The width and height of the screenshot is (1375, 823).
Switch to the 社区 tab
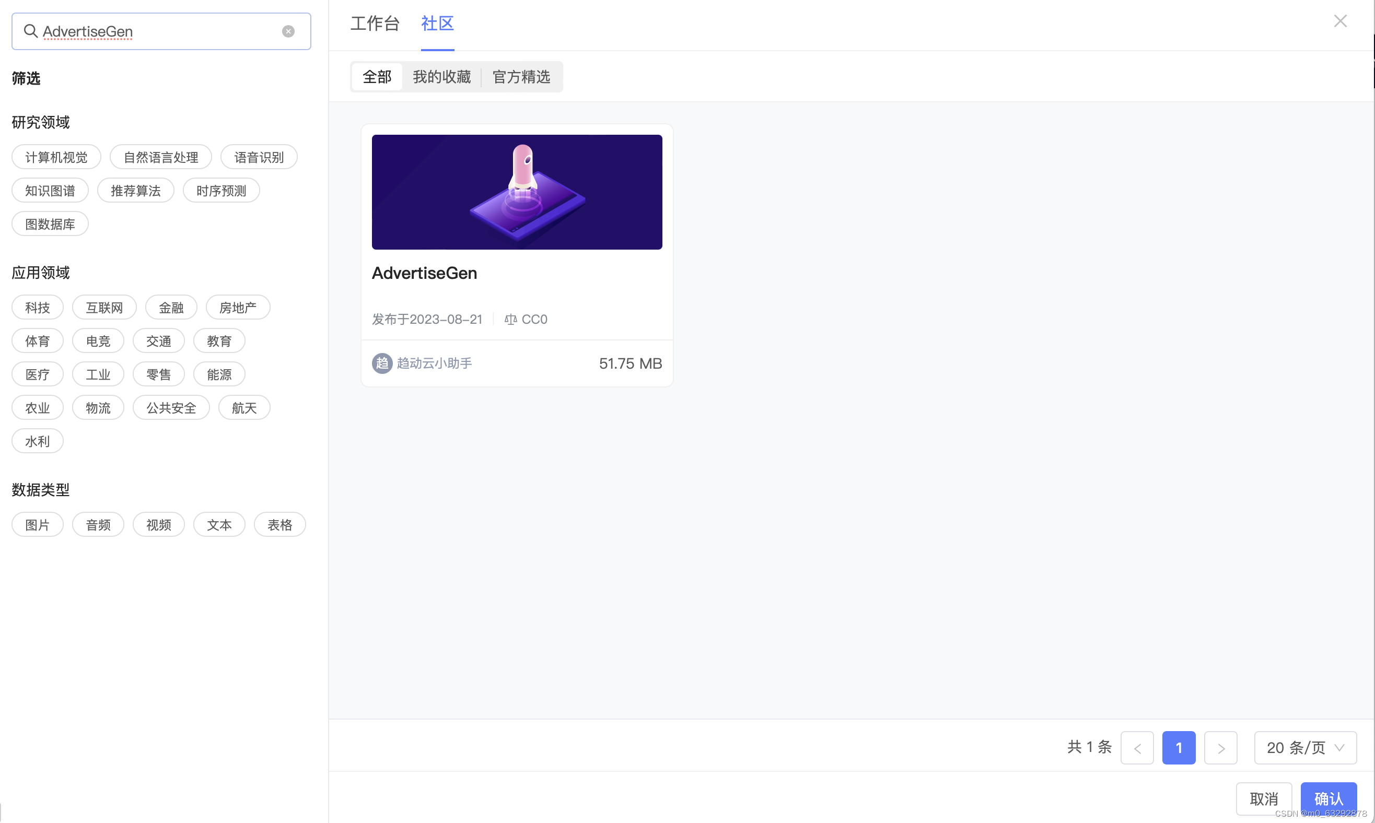click(x=437, y=24)
